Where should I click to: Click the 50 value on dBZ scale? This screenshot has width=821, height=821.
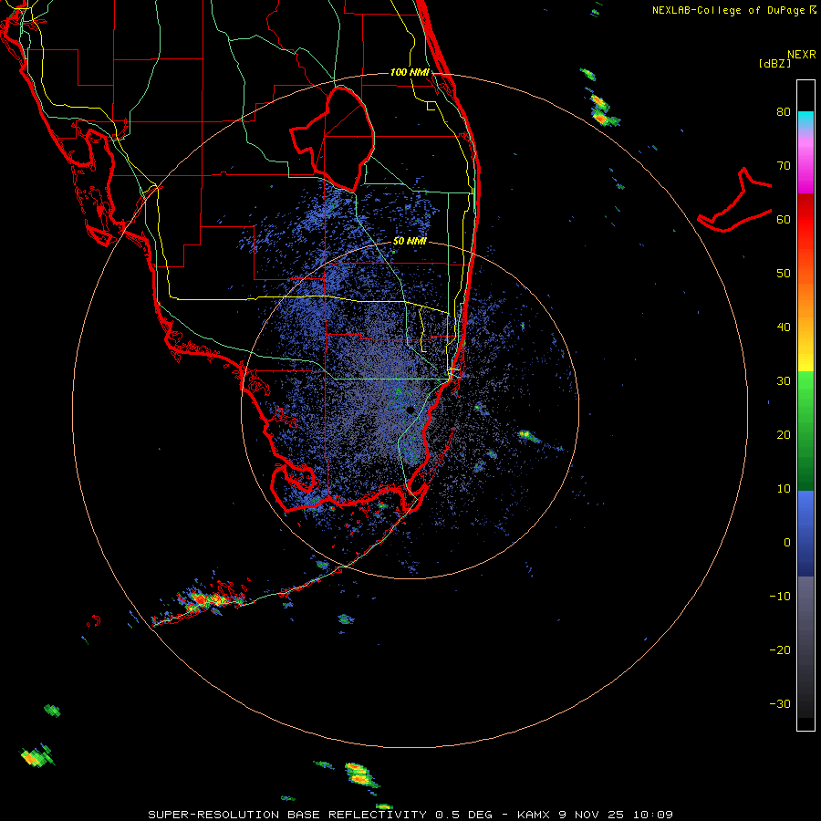click(x=784, y=274)
